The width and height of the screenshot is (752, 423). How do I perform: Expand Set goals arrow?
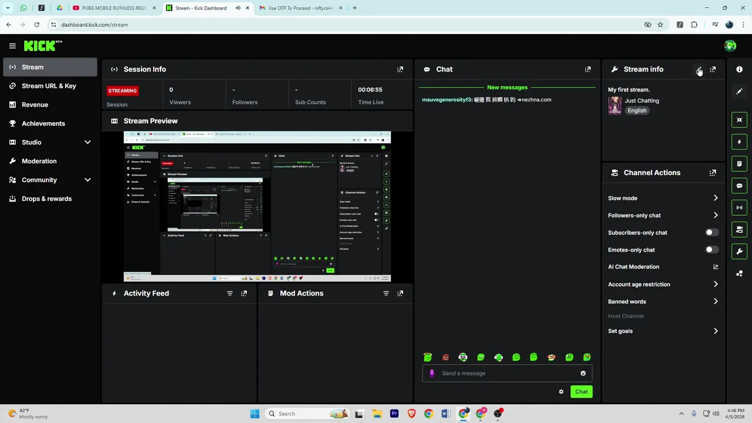click(x=716, y=331)
